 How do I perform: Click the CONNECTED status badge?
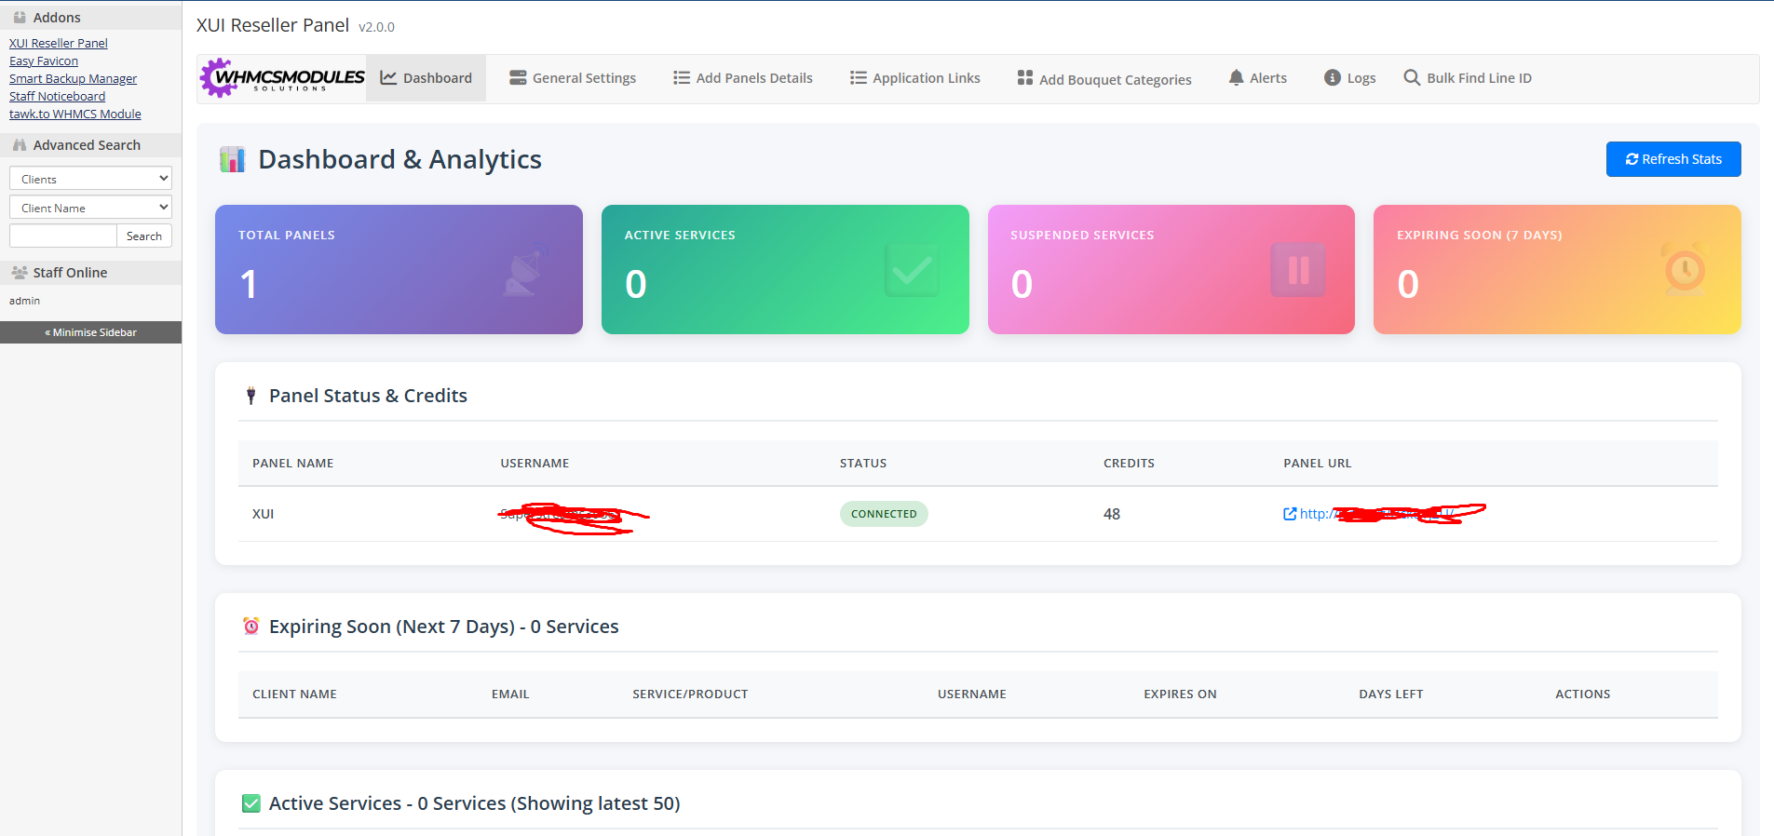884,514
